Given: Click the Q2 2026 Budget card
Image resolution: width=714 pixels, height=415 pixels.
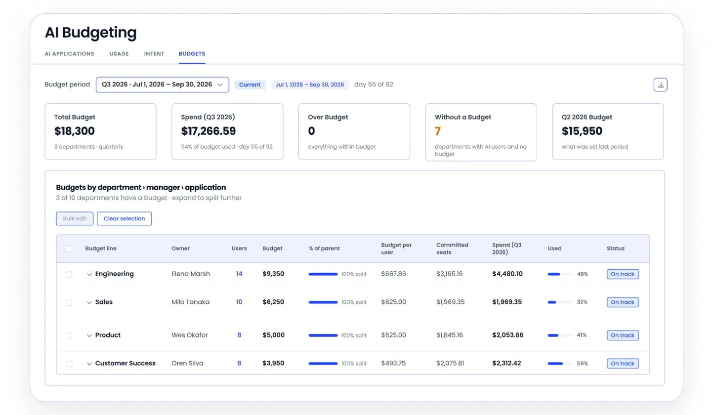Looking at the screenshot, I should pyautogui.click(x=608, y=131).
